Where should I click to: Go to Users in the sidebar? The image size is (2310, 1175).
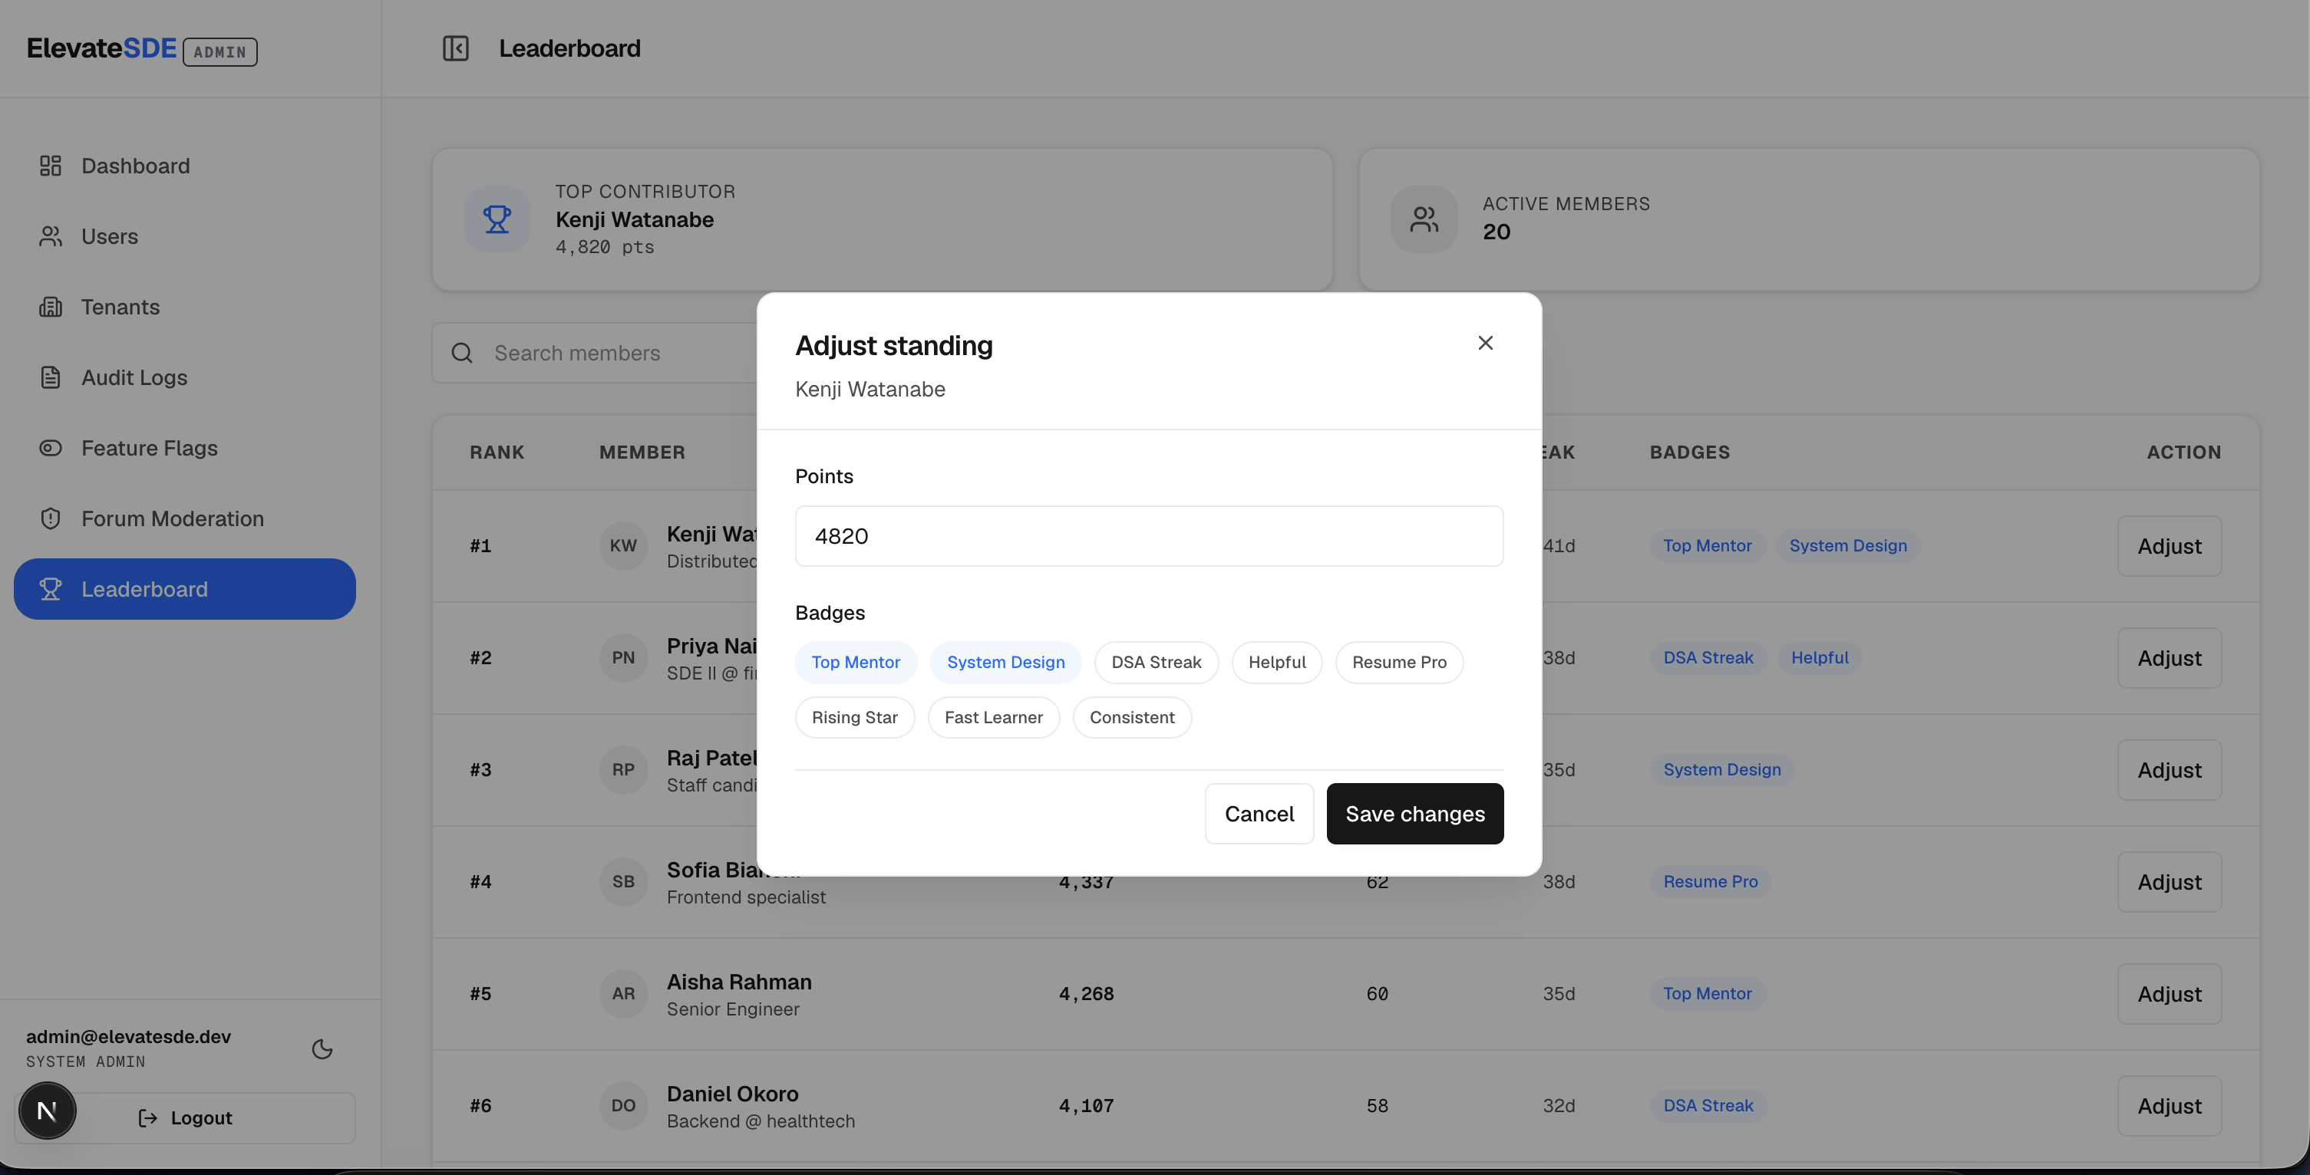pos(185,237)
